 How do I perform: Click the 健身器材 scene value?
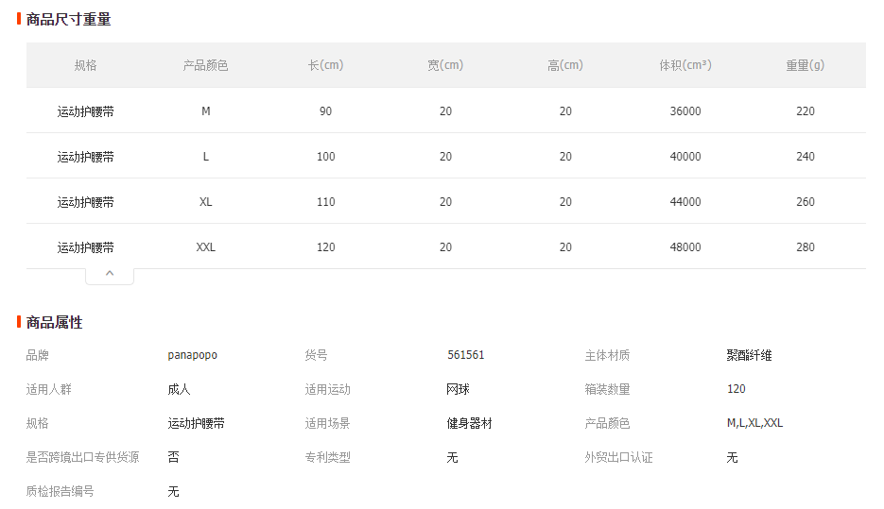tap(469, 423)
